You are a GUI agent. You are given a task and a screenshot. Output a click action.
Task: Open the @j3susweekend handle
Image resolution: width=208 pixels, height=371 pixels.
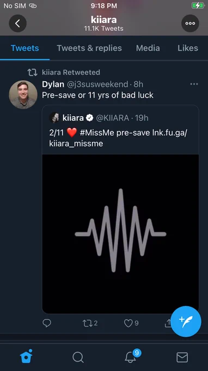[x=97, y=84]
